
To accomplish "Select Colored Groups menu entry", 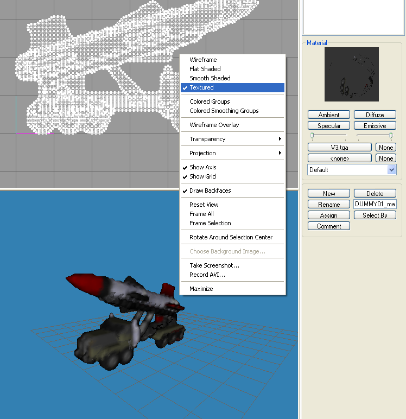I will pos(232,101).
